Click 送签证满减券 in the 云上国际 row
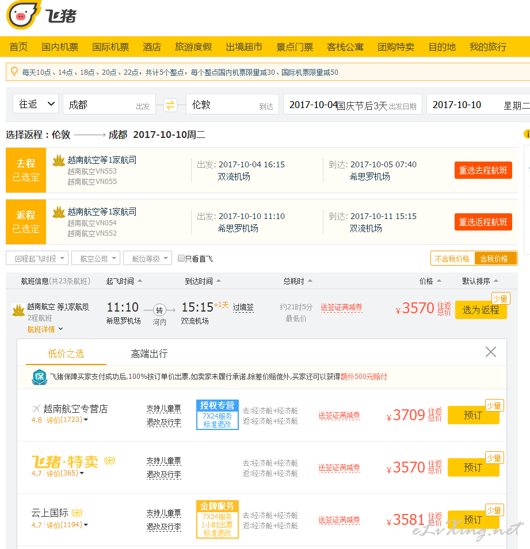Image resolution: width=530 pixels, height=549 pixels. click(x=339, y=520)
